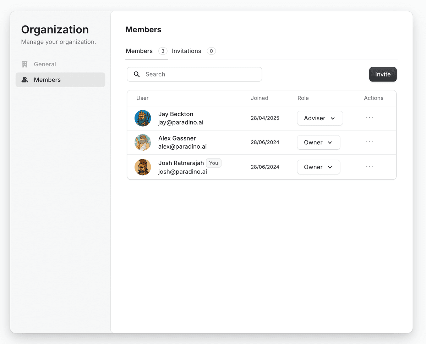The width and height of the screenshot is (426, 344).
Task: Open the General settings page
Action: [x=44, y=64]
